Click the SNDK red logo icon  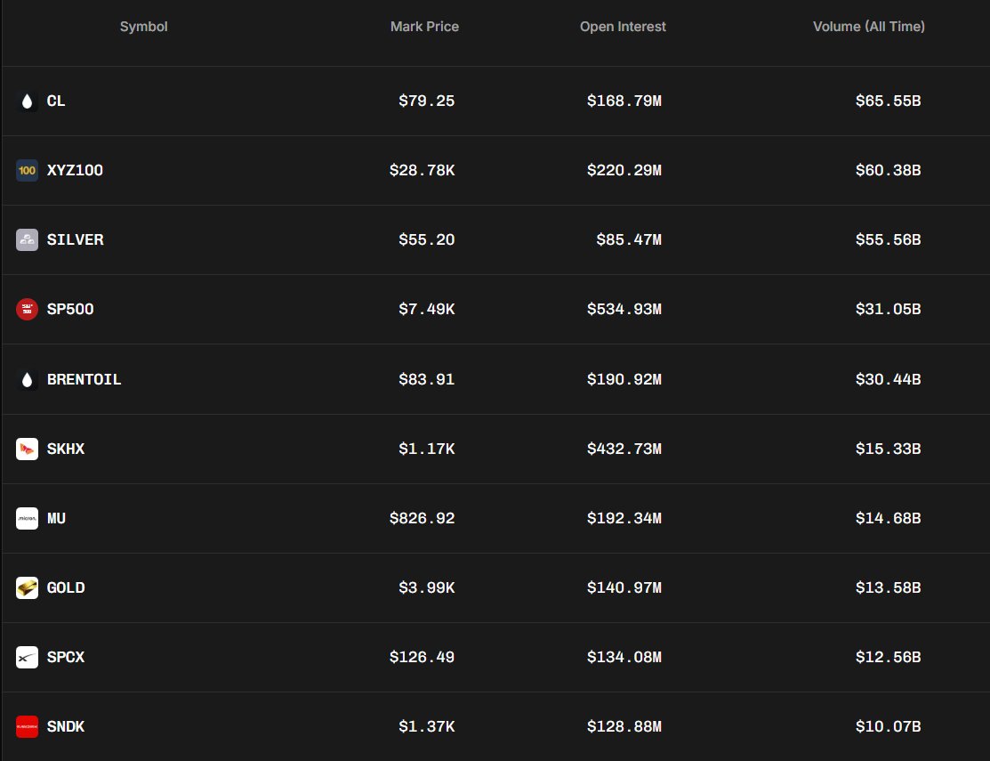tap(28, 727)
